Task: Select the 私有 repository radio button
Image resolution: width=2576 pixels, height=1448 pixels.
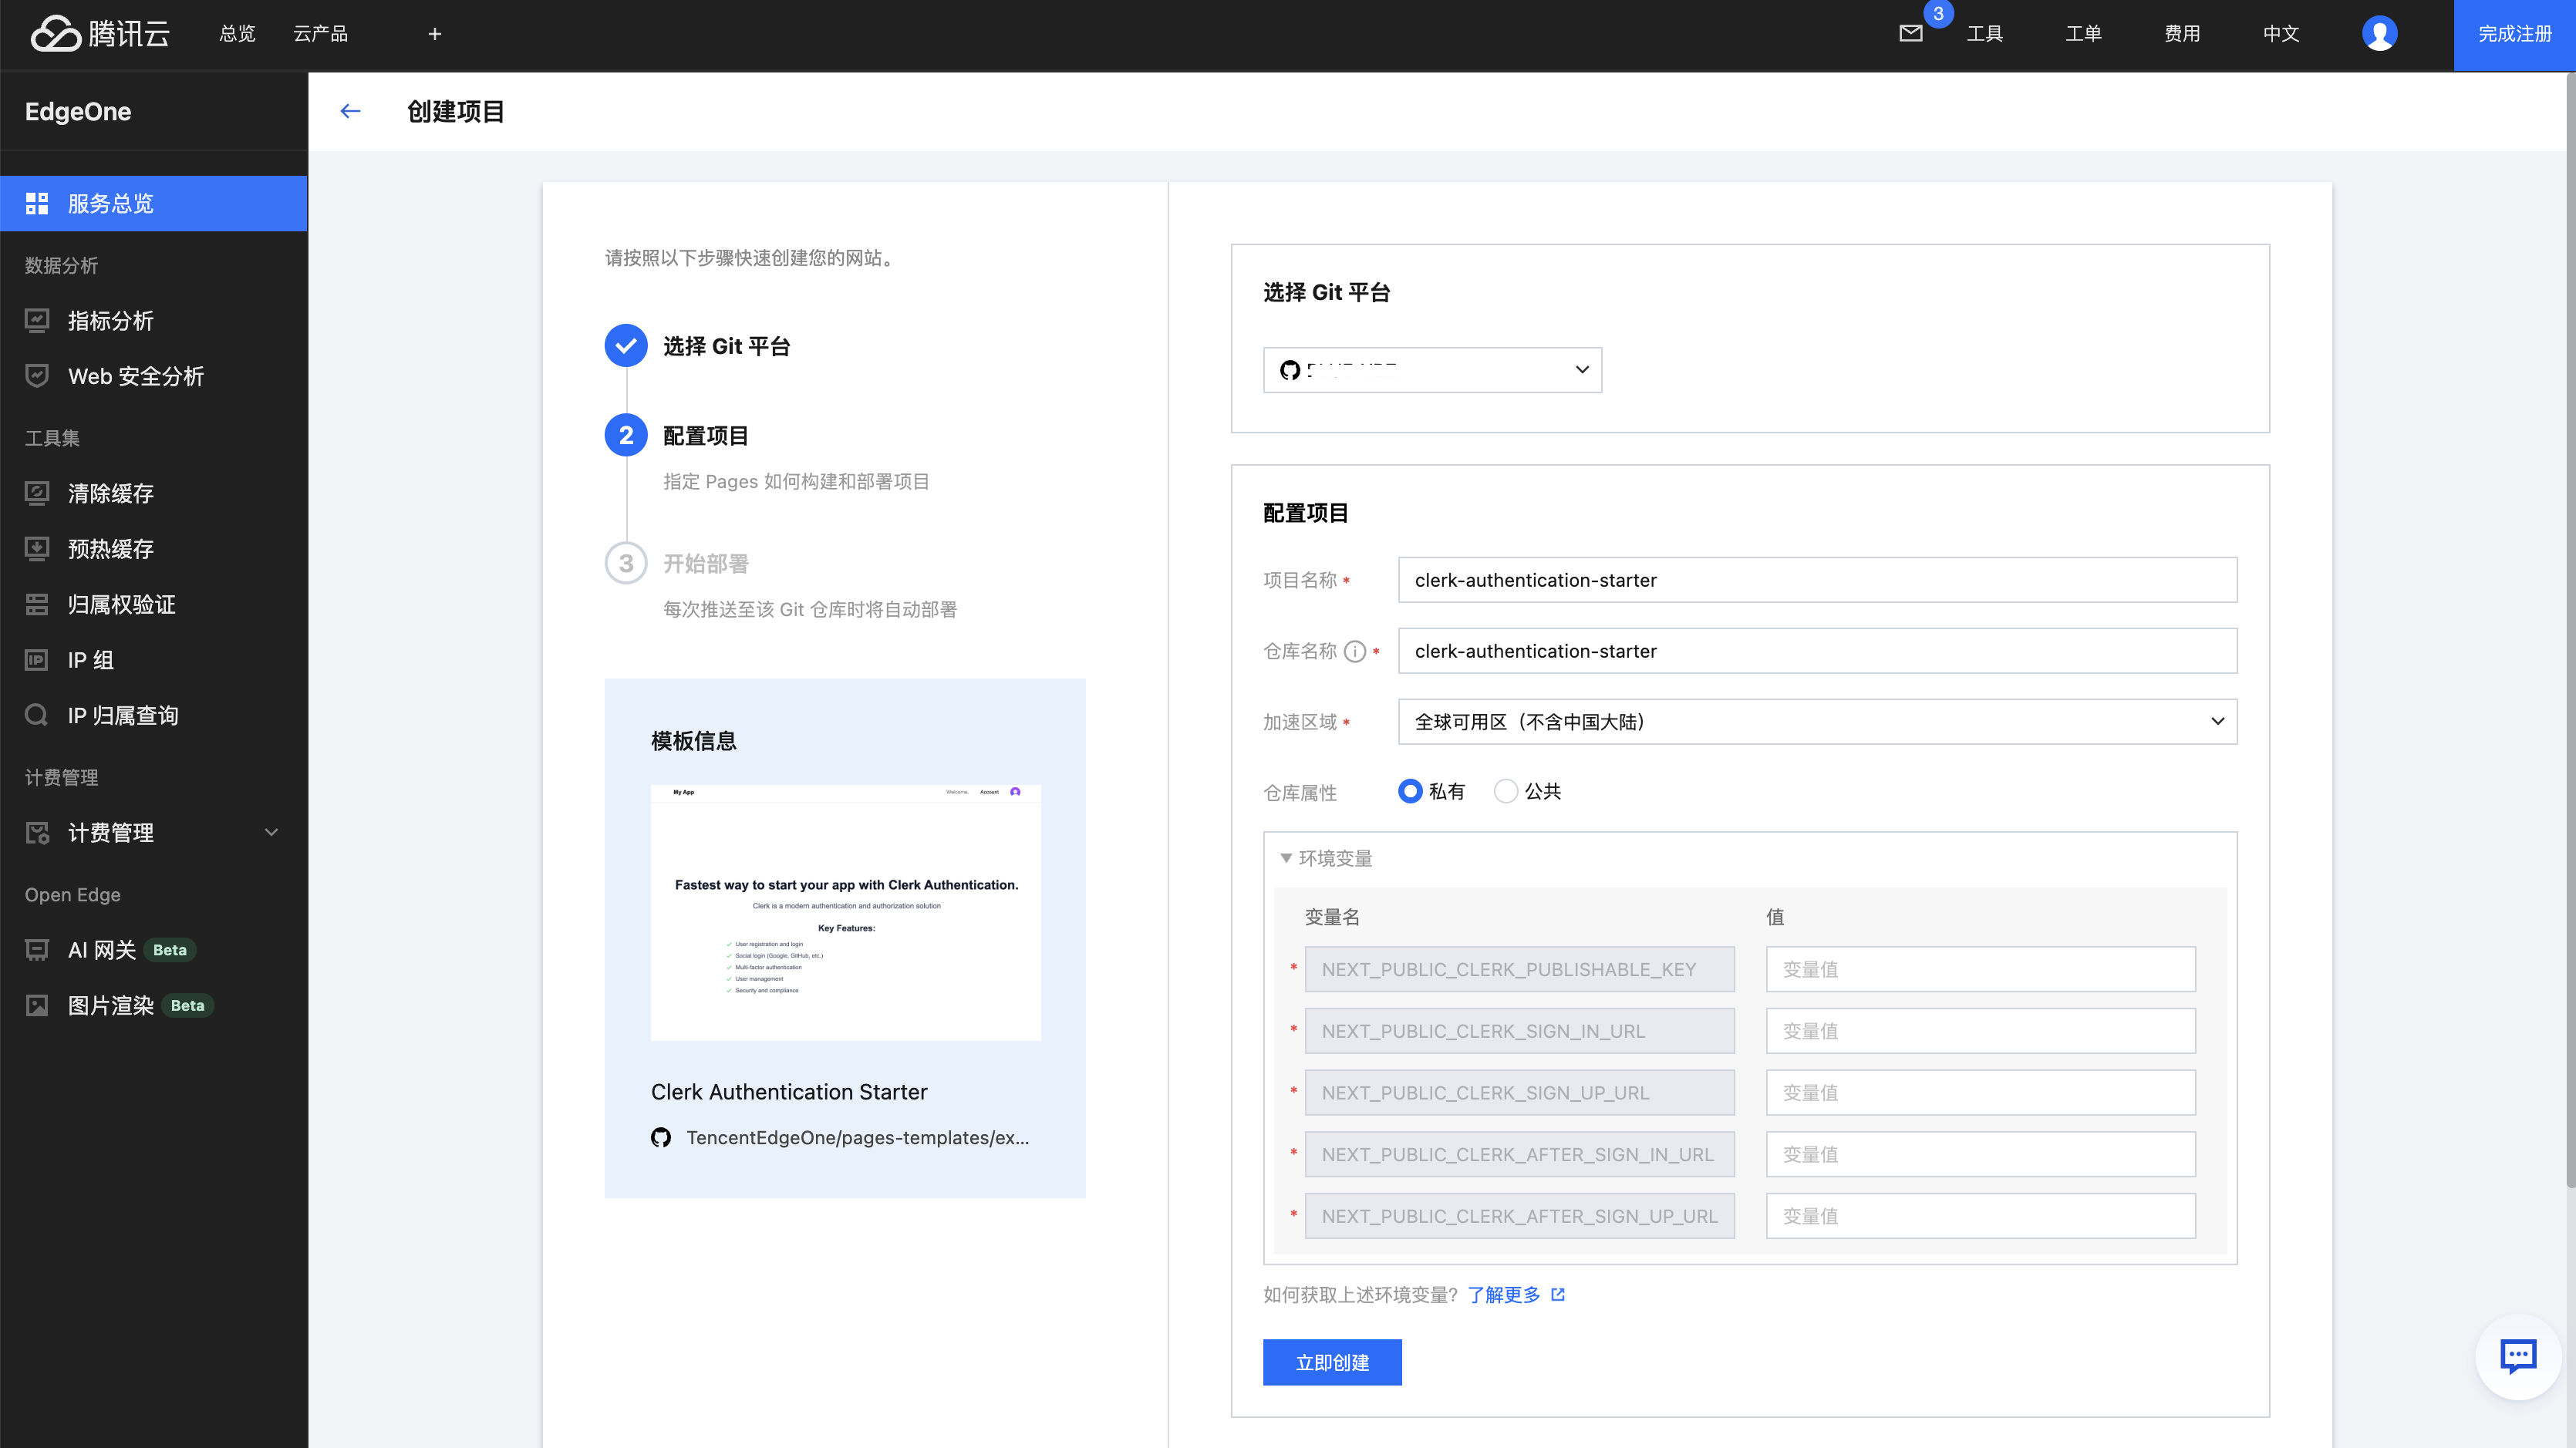Action: click(1410, 791)
